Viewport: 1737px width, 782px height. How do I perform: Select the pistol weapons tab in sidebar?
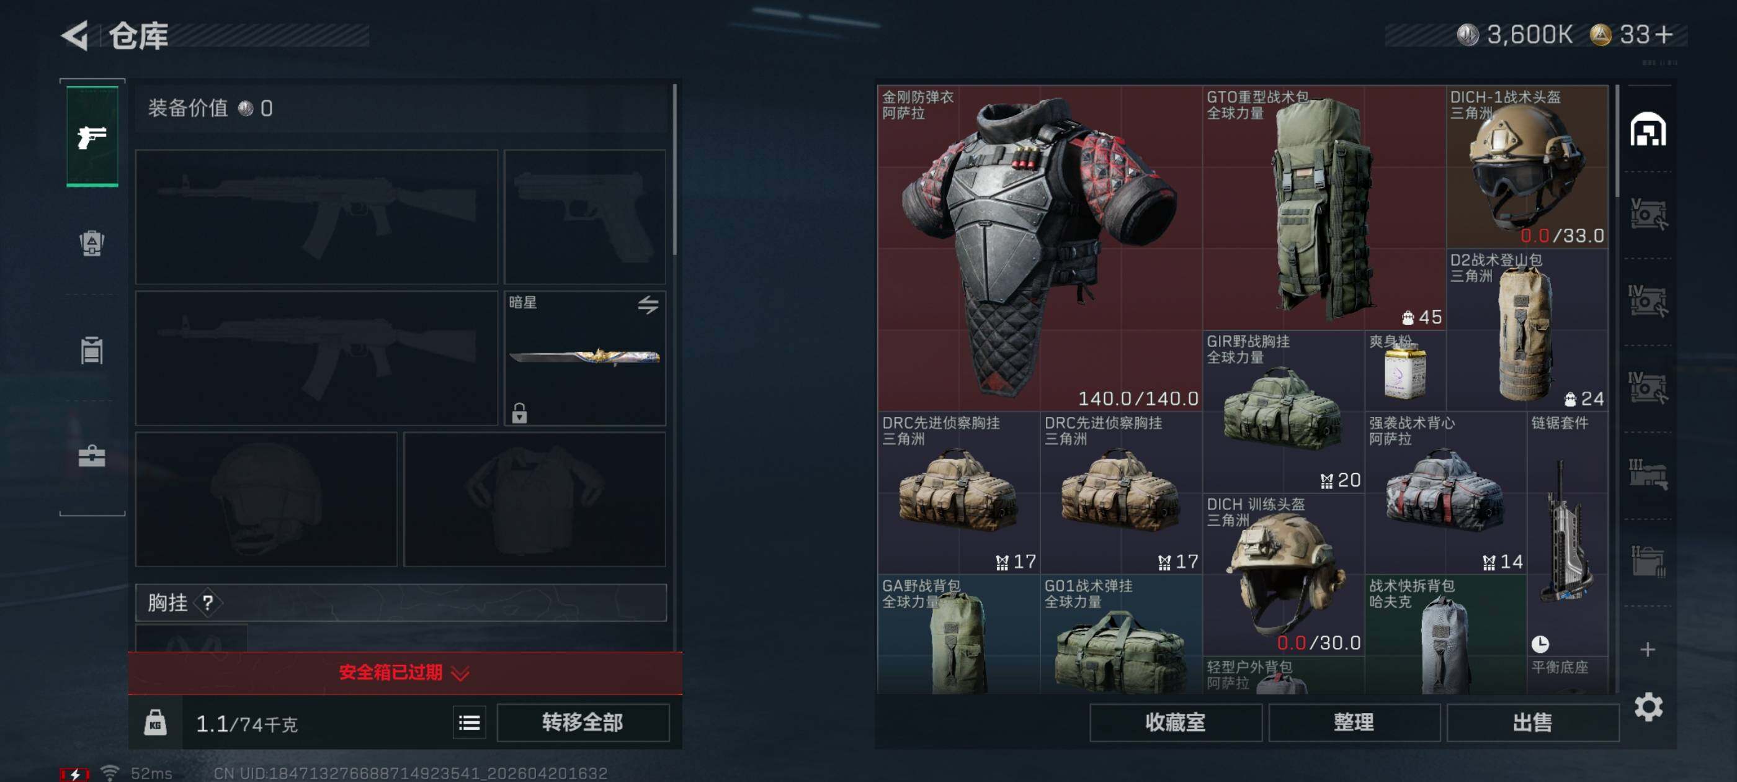[x=92, y=137]
